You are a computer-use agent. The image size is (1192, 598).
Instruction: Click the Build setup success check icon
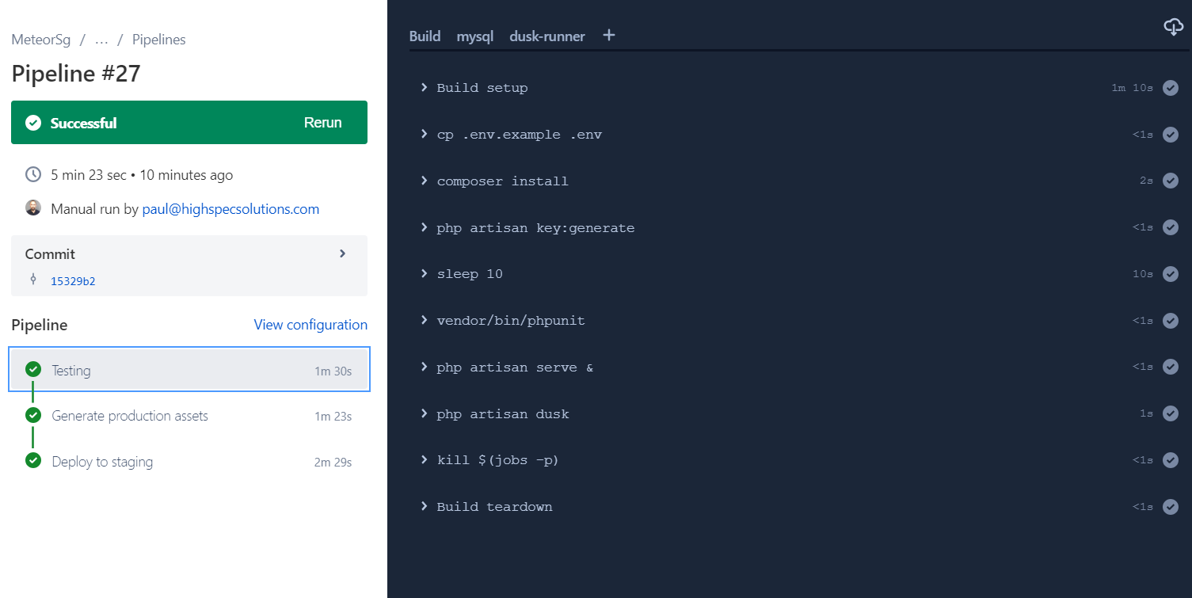pyautogui.click(x=1171, y=88)
